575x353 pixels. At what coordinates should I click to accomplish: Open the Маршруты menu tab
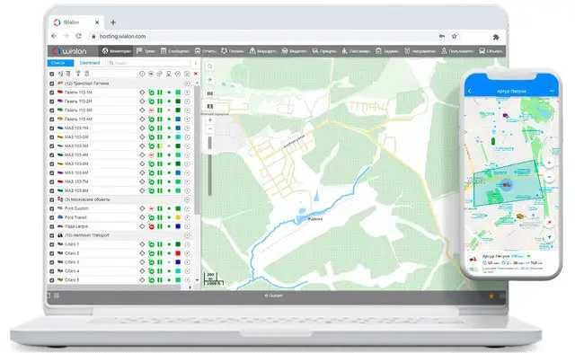click(262, 51)
